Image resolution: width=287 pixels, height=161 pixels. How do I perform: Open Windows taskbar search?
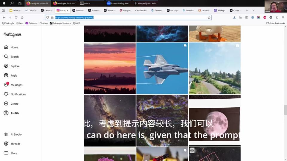[12, 3]
